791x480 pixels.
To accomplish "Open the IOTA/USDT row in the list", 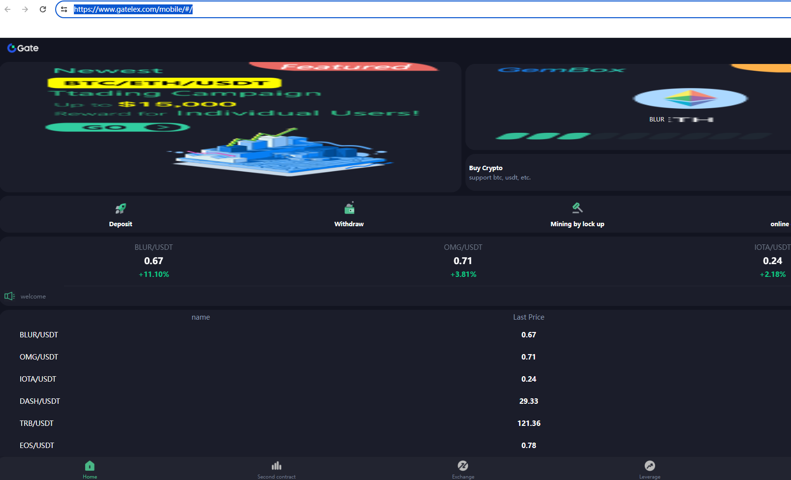I will [395, 379].
